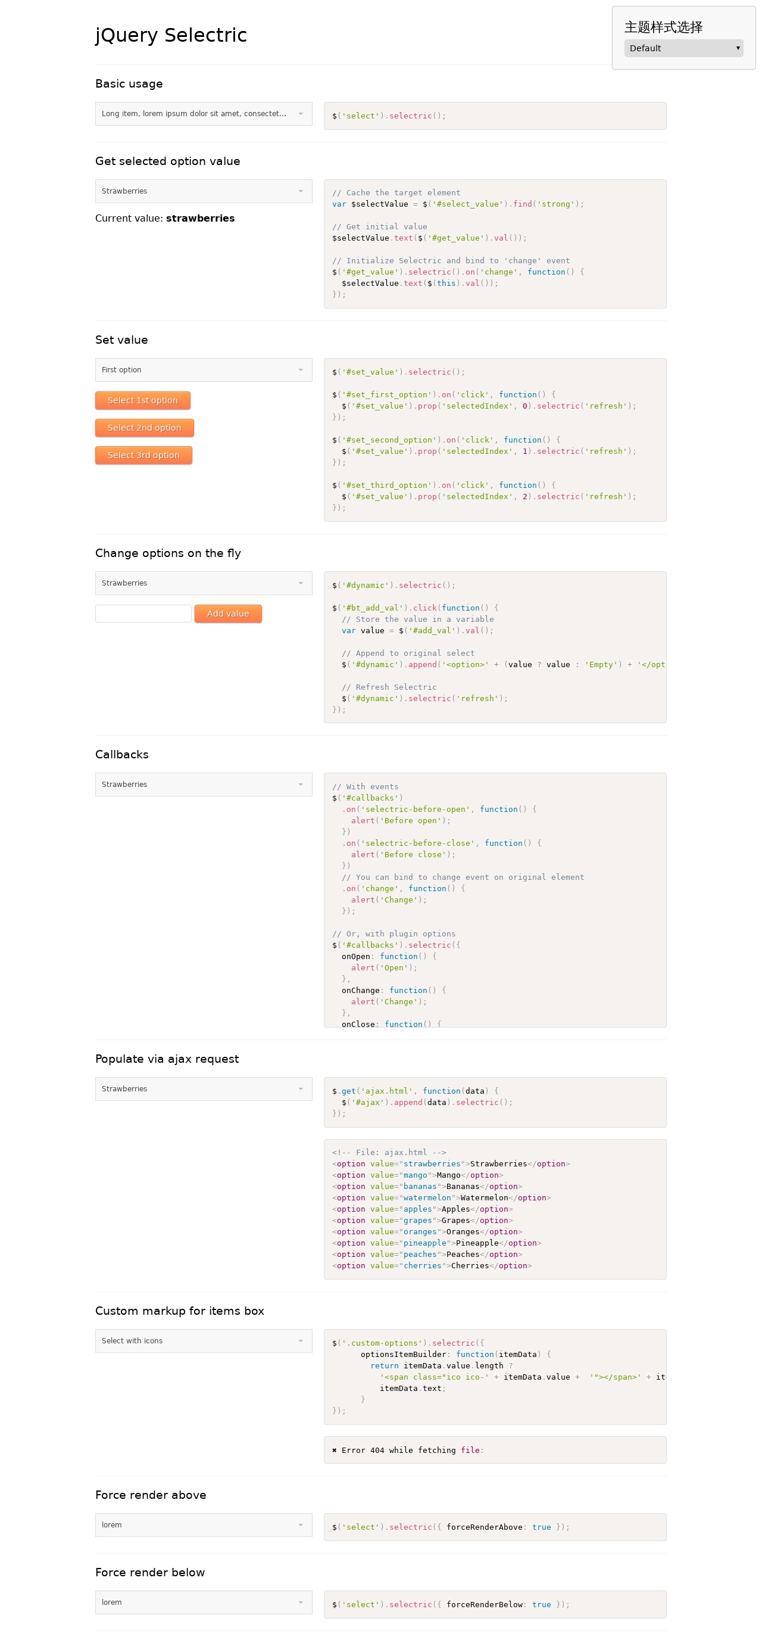Click the Populate via ajax request heading
Viewport: 762px width, 1643px height.
click(x=167, y=1059)
